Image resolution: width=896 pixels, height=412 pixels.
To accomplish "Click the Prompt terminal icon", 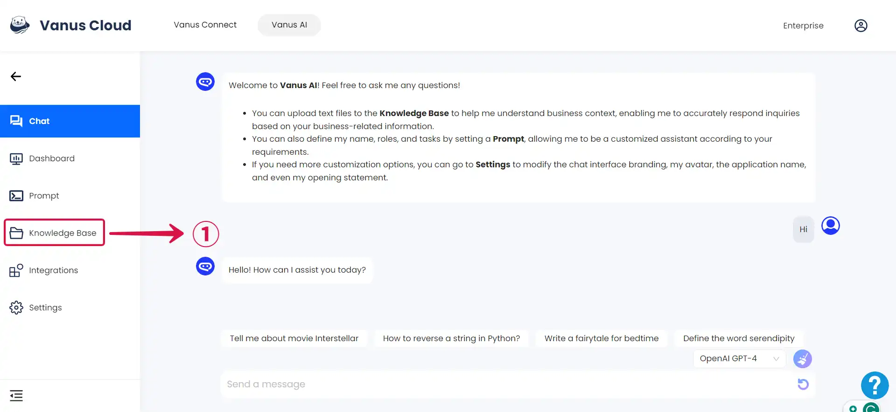I will coord(16,196).
